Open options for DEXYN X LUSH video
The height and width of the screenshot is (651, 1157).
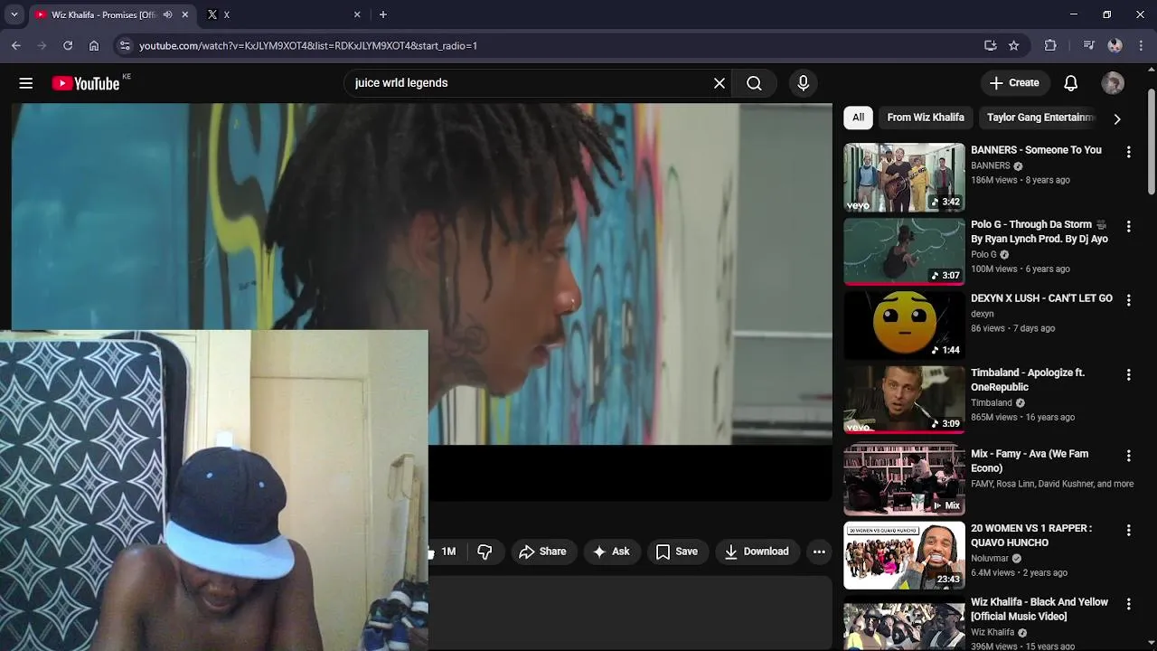(1128, 300)
